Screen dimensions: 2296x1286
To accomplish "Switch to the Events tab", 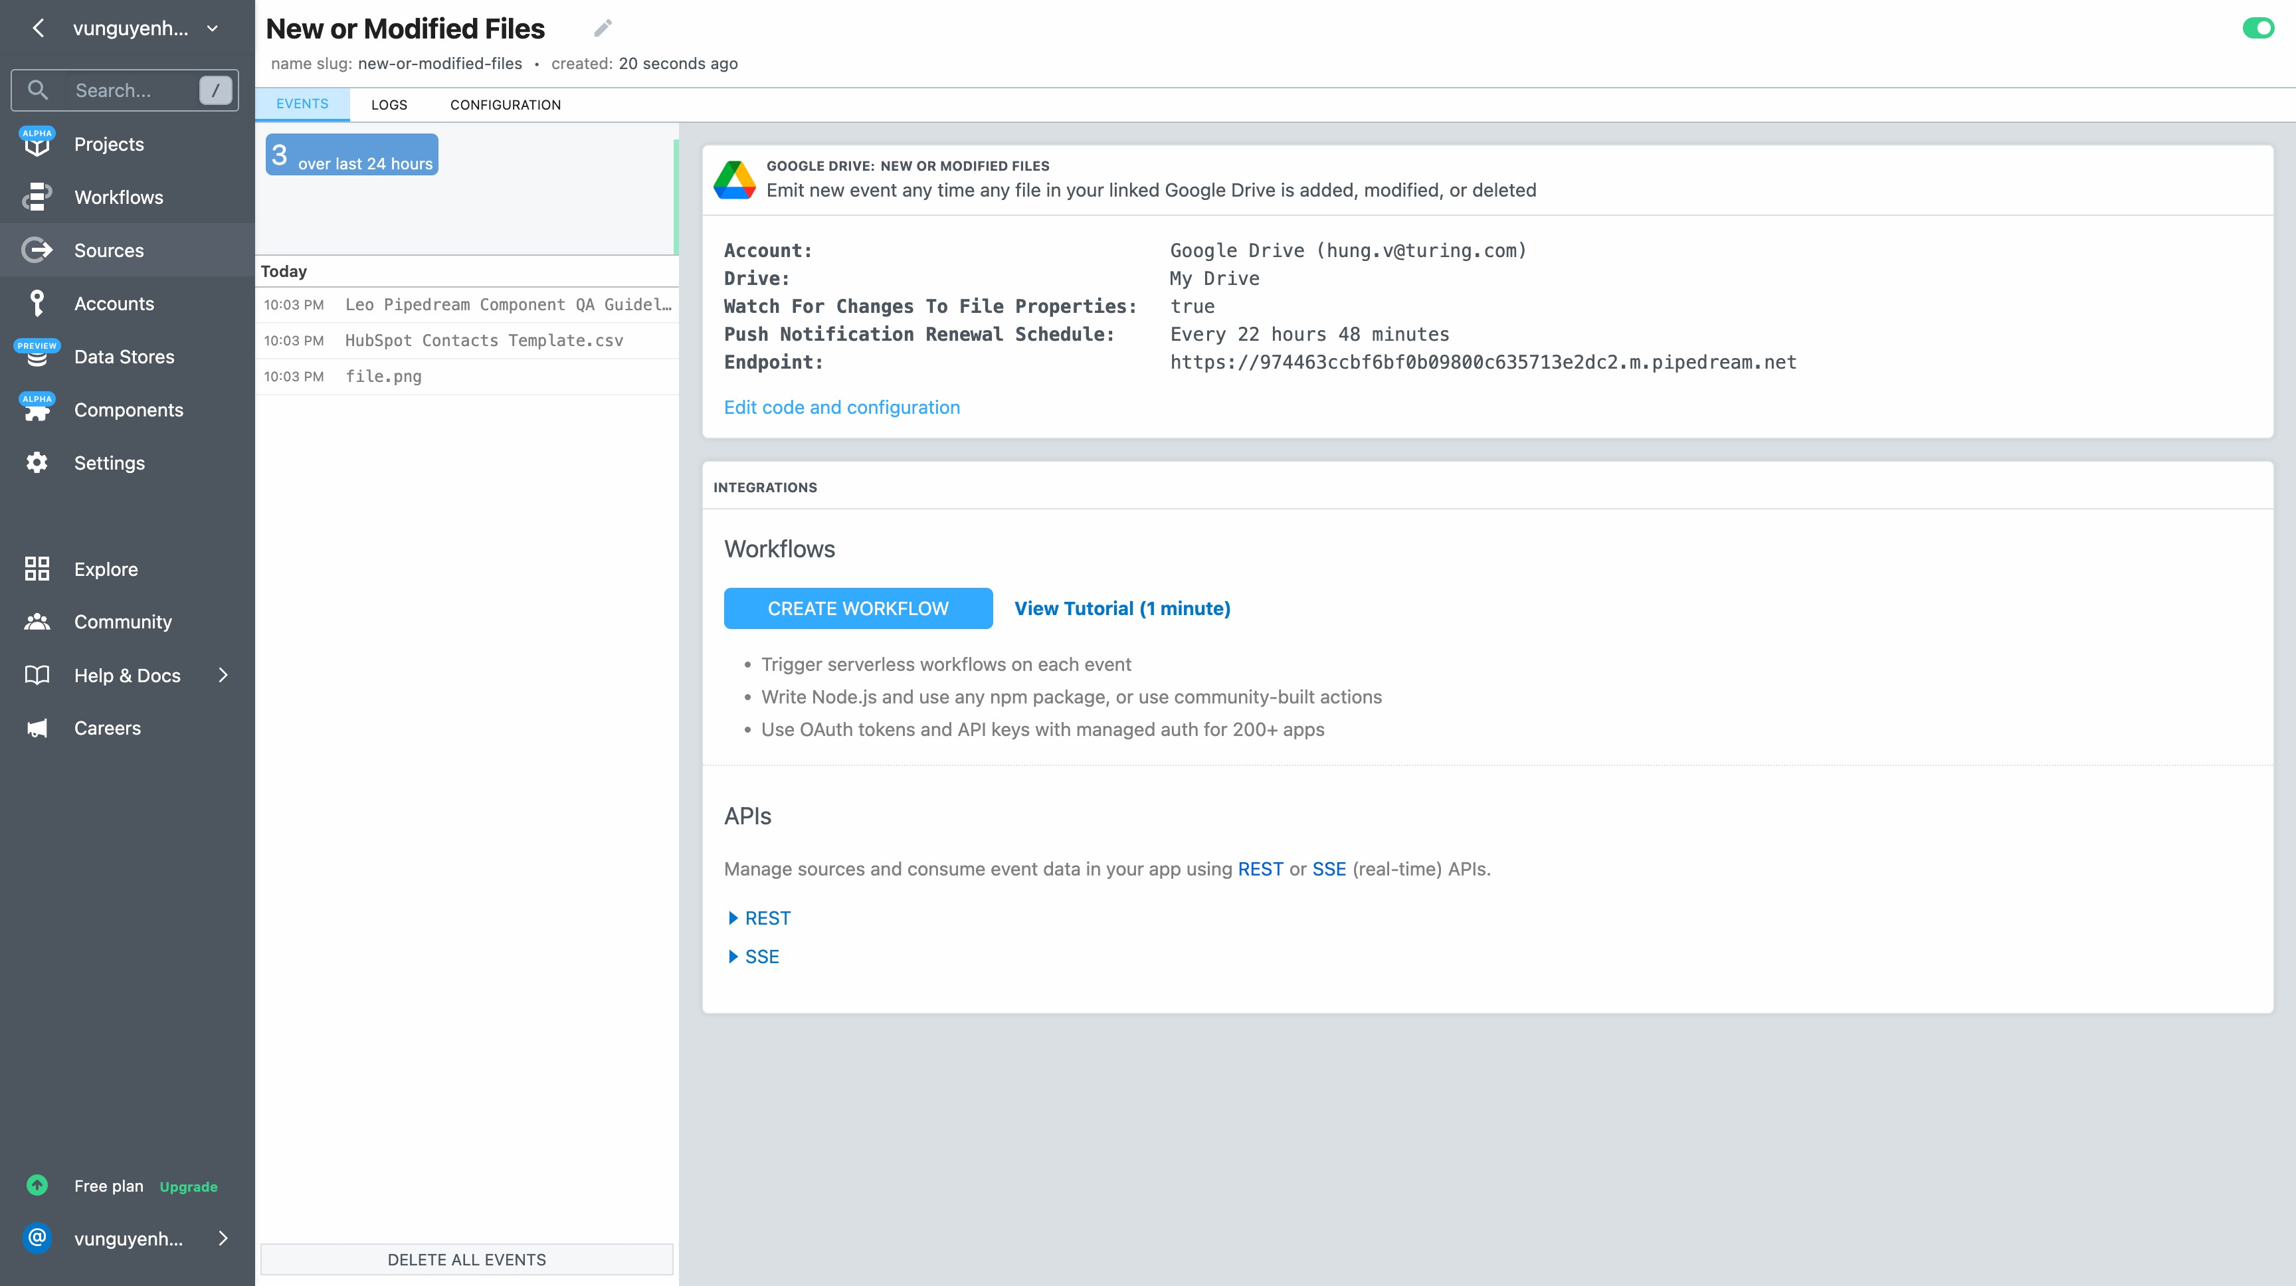I will (x=302, y=104).
